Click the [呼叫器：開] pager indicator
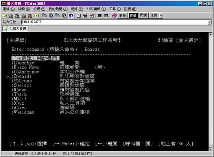 click(138, 144)
